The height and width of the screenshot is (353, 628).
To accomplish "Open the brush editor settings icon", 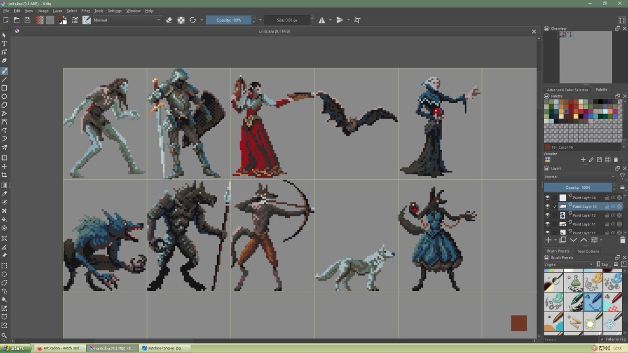I will pos(75,20).
